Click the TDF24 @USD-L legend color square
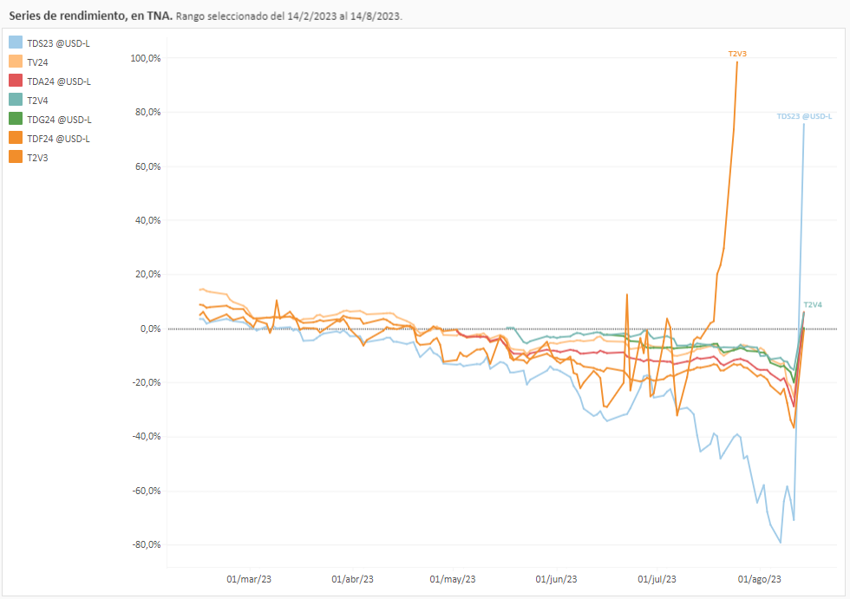 [16, 138]
